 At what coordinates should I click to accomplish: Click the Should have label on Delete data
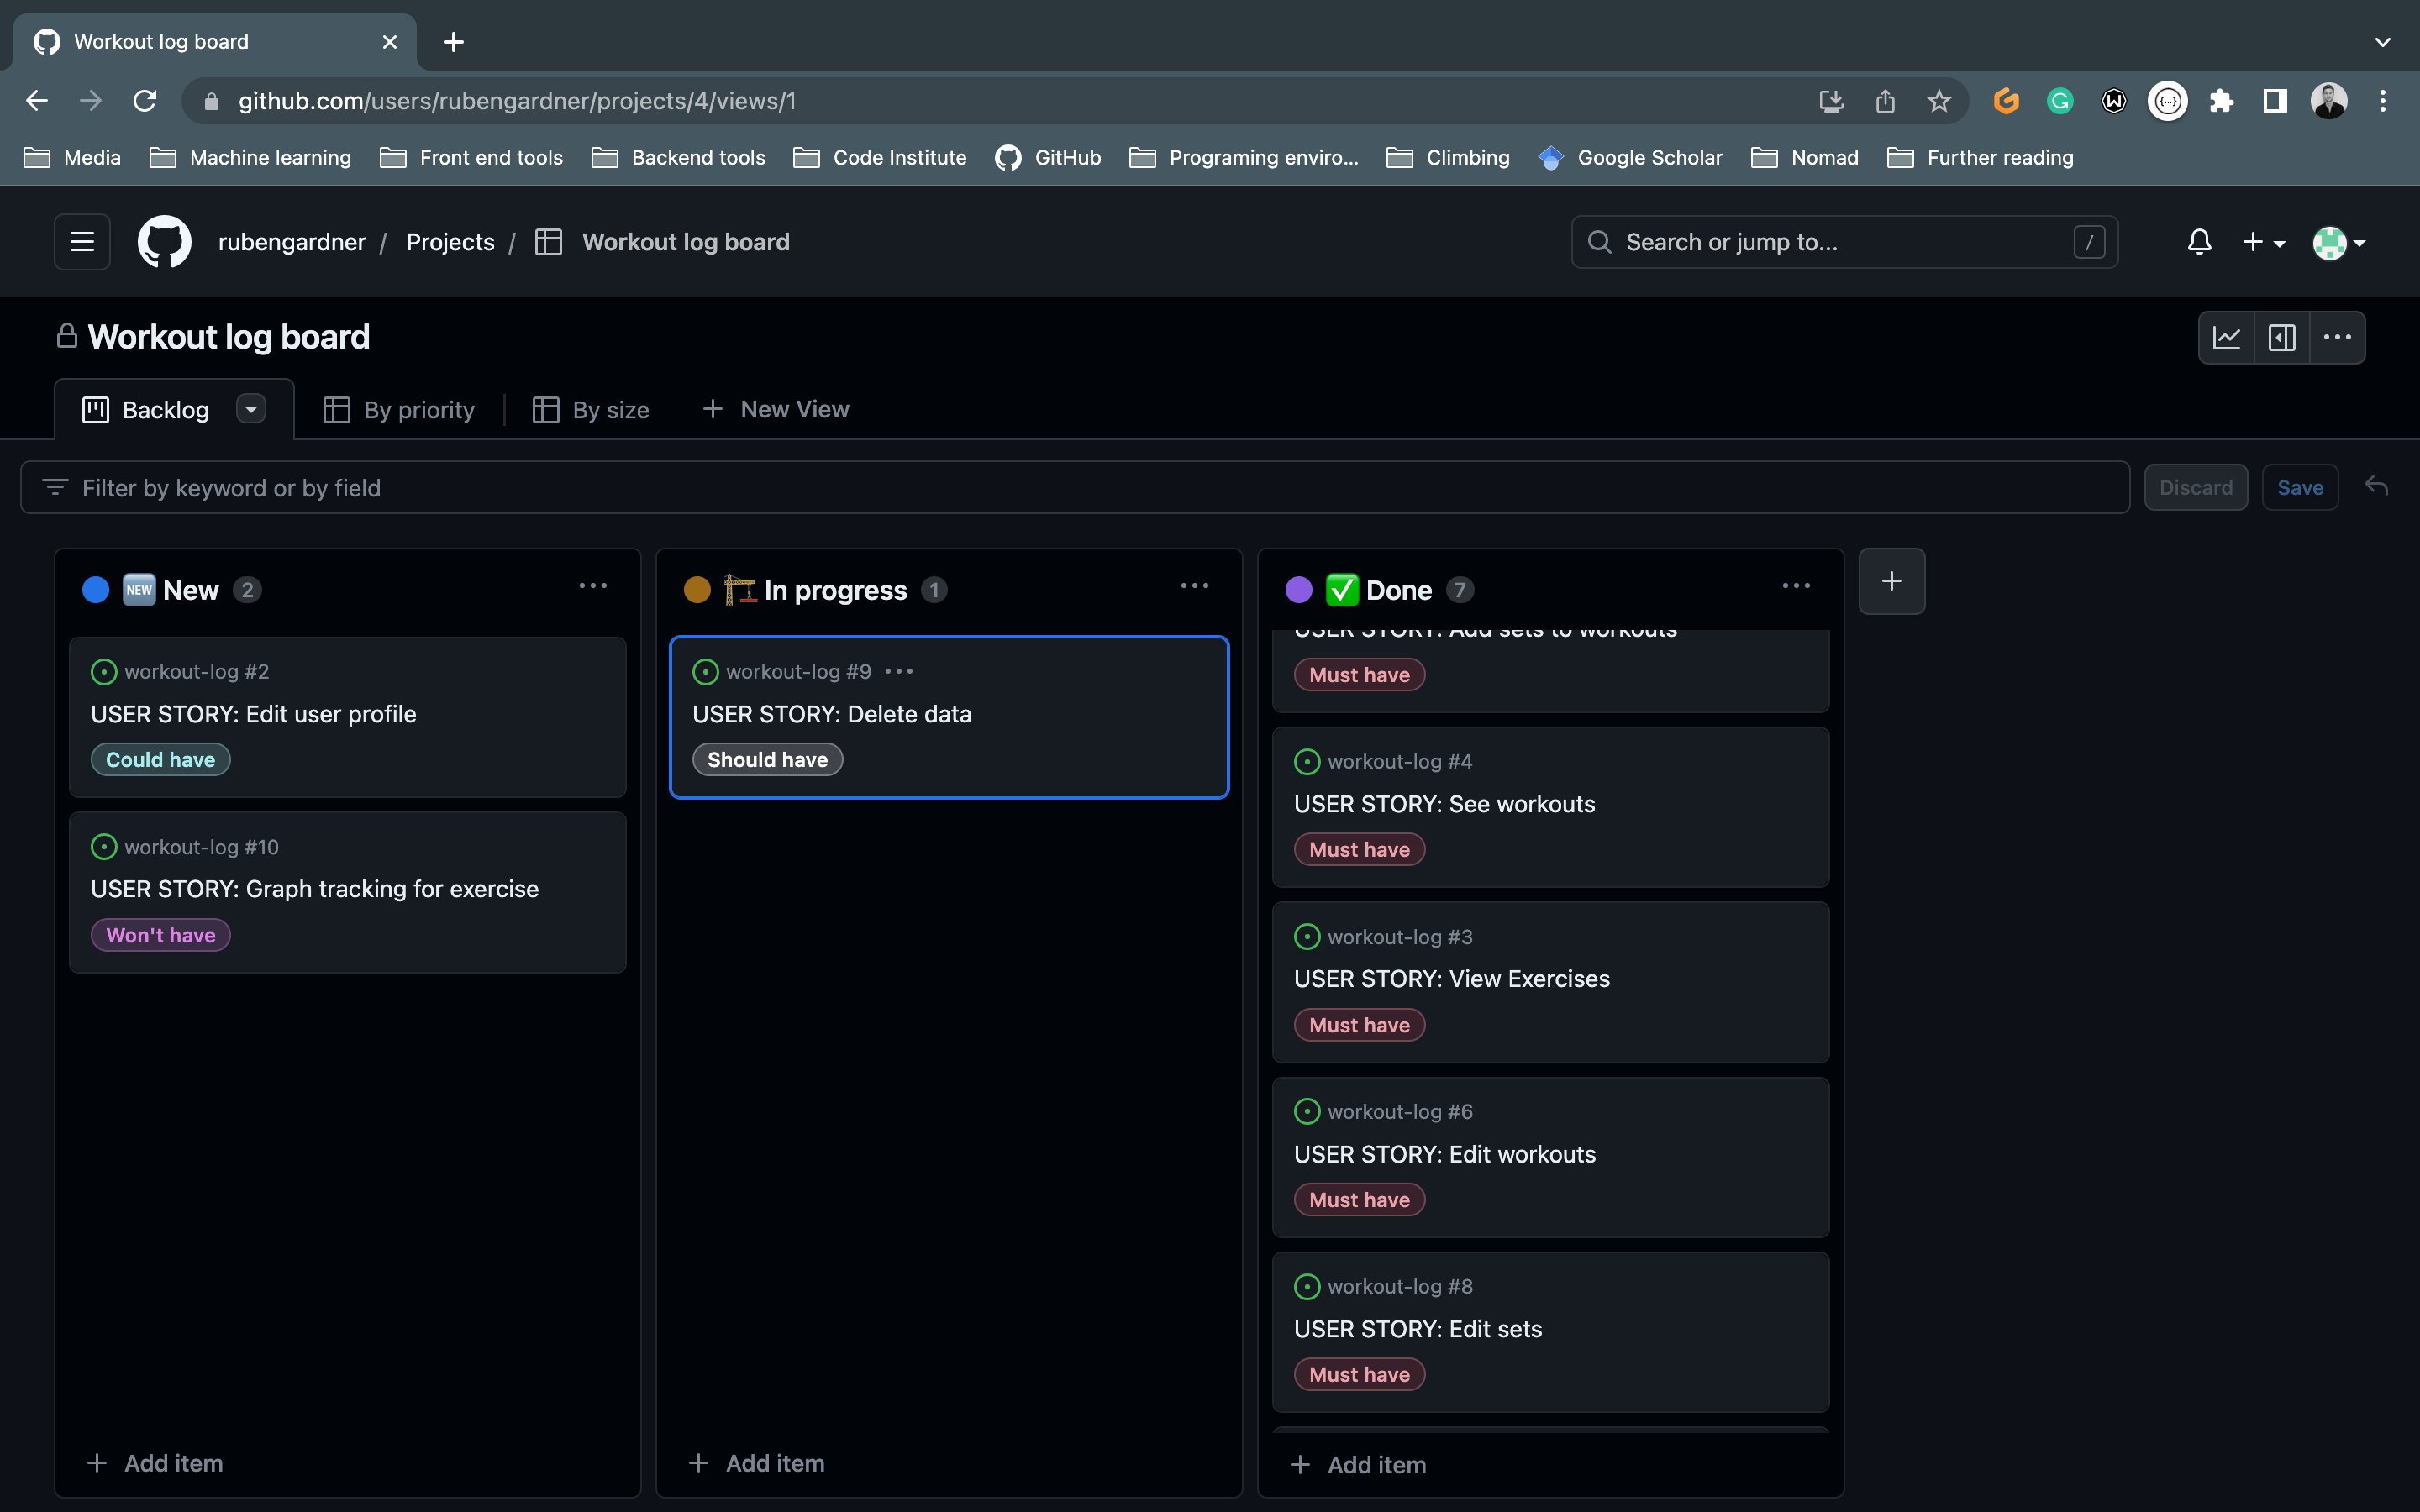(x=767, y=760)
